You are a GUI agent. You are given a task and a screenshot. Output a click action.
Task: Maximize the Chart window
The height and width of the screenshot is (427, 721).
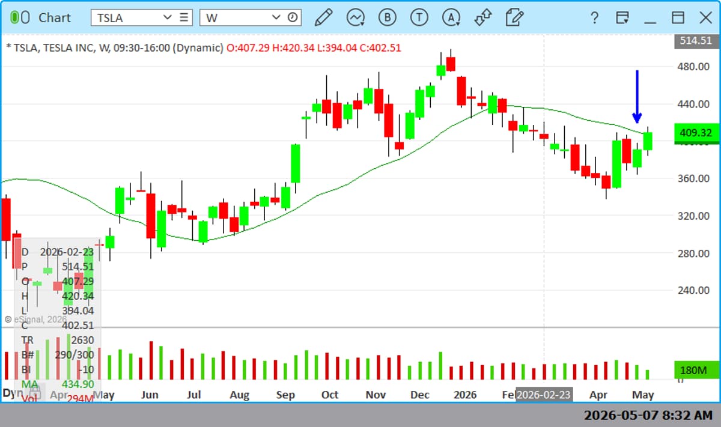(678, 17)
